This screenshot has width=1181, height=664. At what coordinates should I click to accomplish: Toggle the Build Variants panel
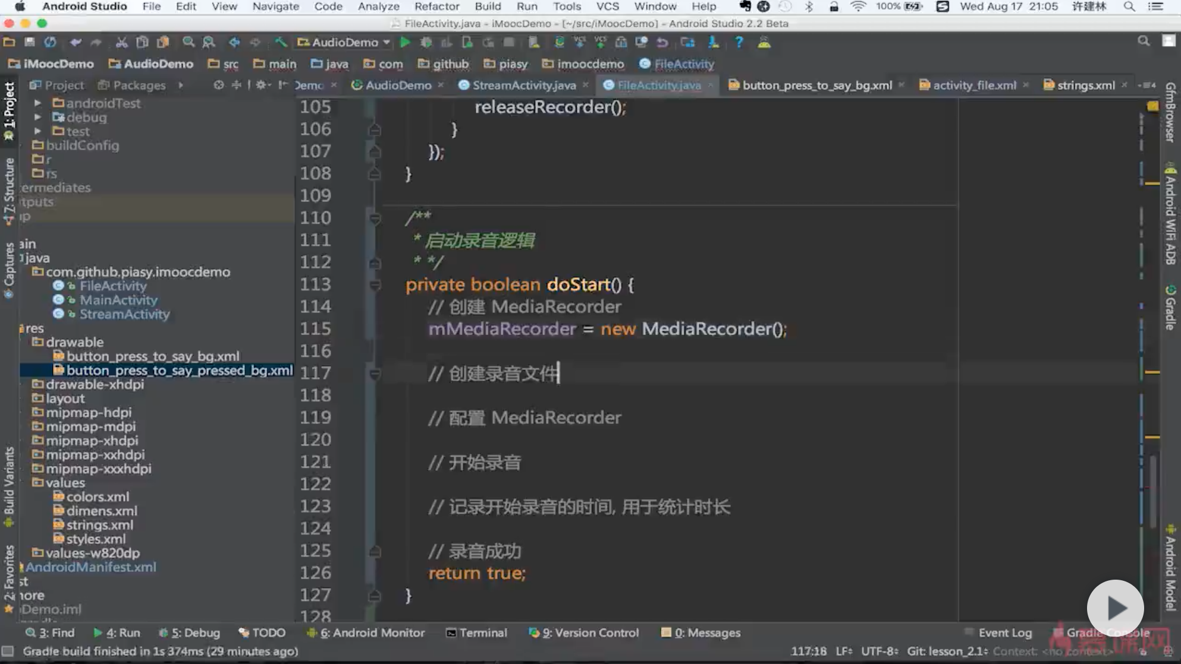tap(9, 487)
